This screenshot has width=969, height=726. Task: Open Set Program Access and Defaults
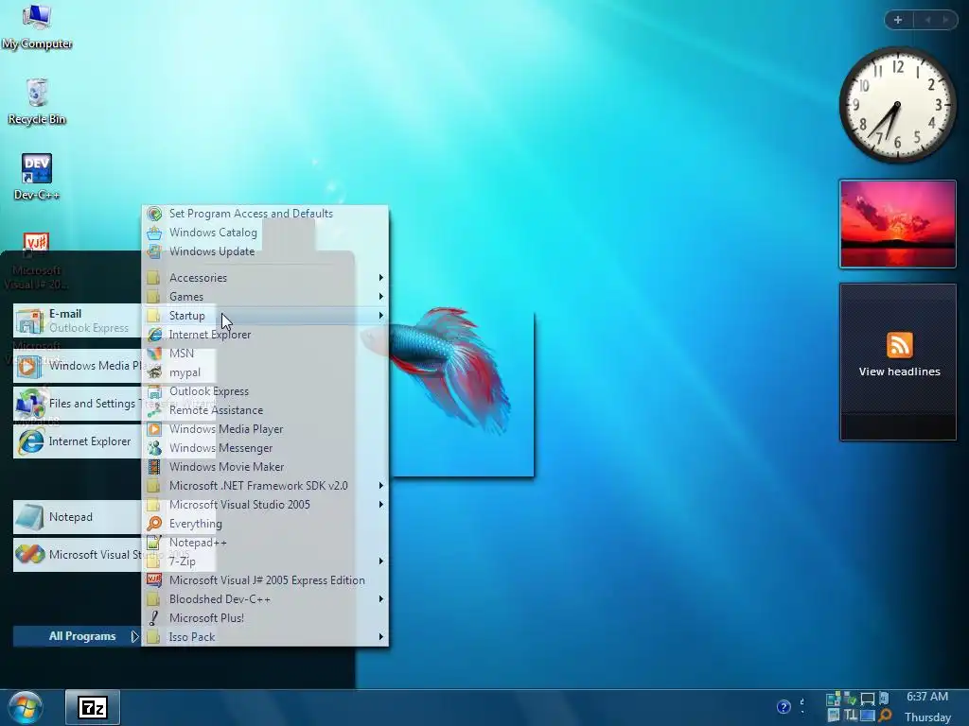pyautogui.click(x=265, y=214)
